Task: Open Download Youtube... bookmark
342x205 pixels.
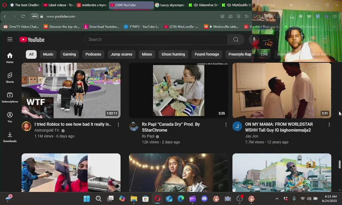Action: (101, 27)
